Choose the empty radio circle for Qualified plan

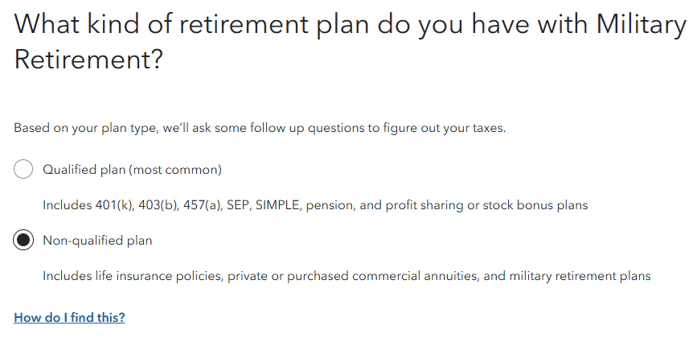coord(23,170)
